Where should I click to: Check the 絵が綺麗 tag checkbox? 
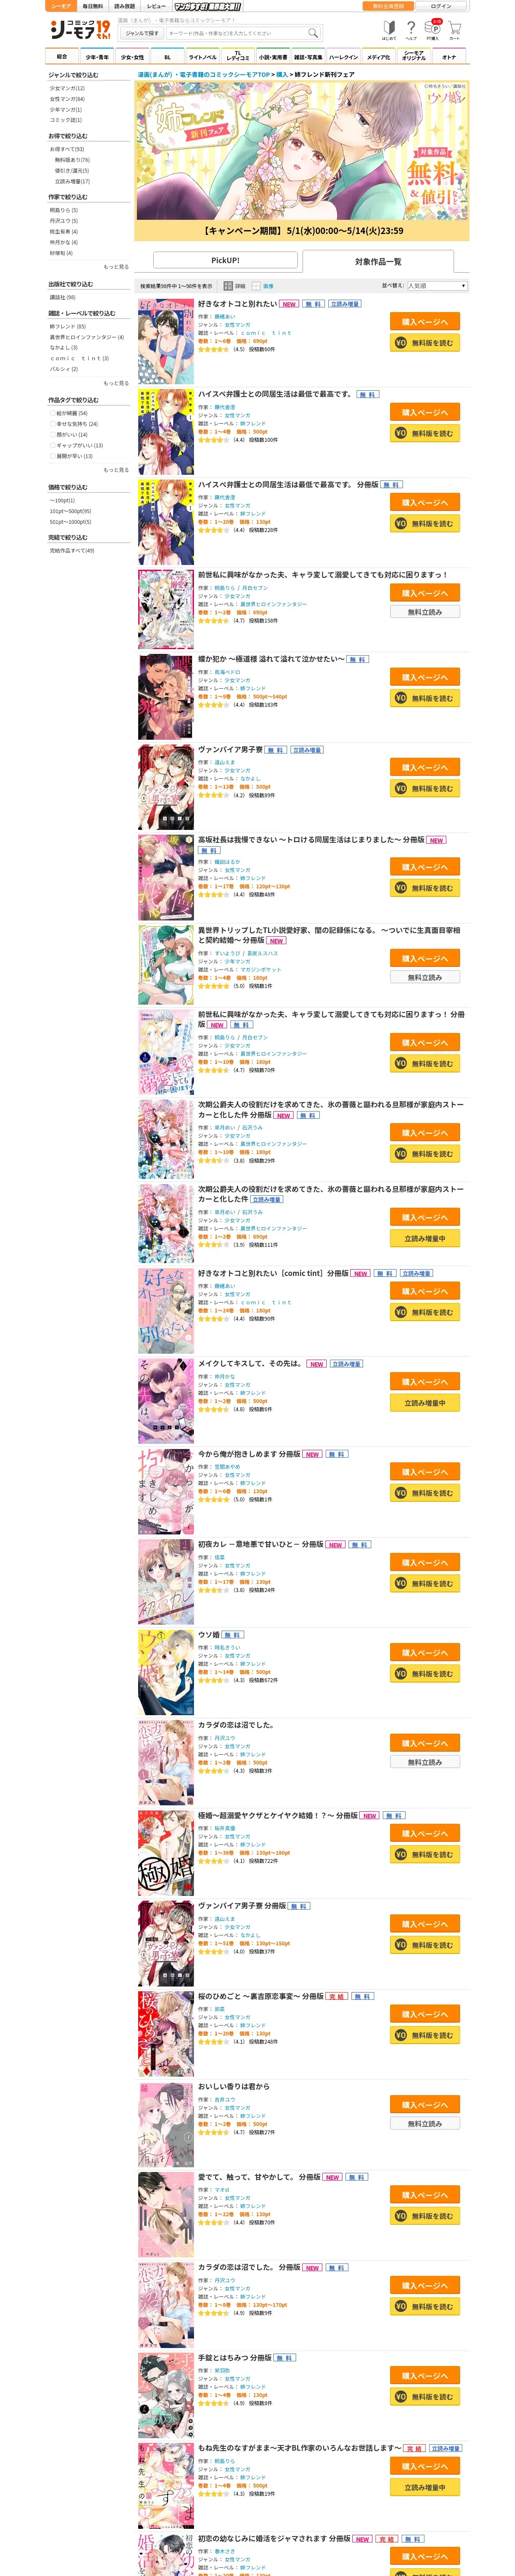(53, 413)
